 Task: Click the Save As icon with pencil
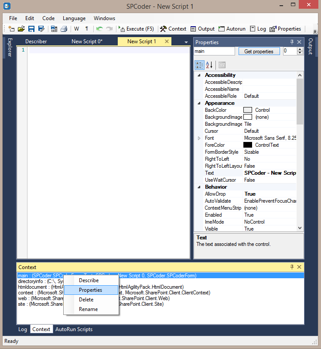pyautogui.click(x=41, y=29)
